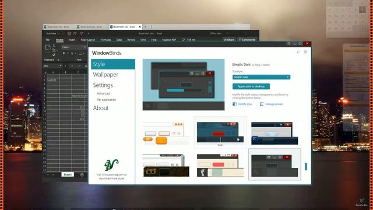Switch to Excel Formulas ribbon tab
Screen dimensions: 373x210
(105, 40)
